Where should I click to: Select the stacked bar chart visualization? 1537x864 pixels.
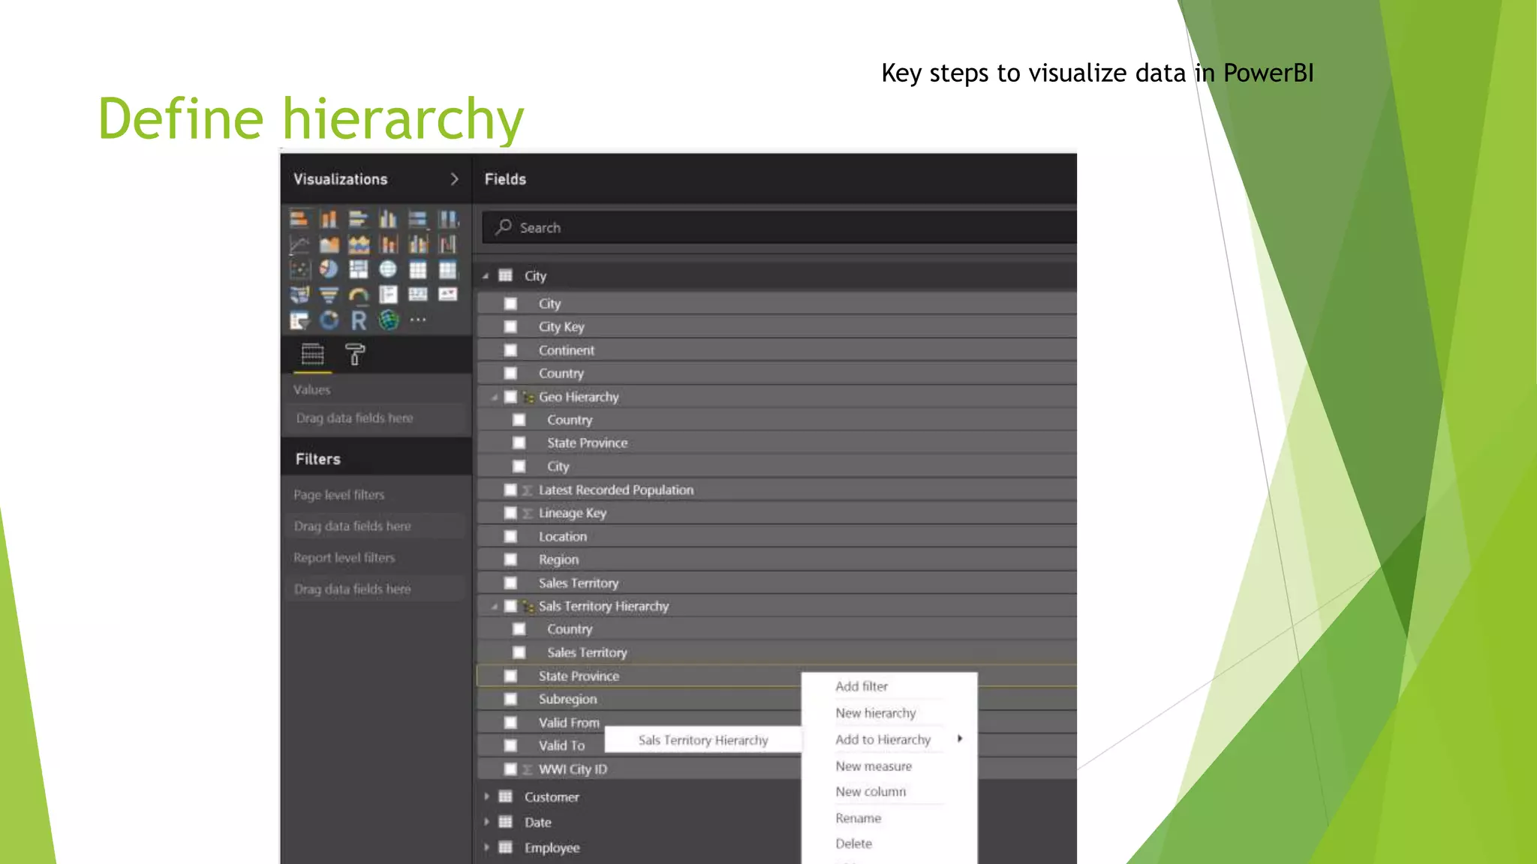point(299,219)
